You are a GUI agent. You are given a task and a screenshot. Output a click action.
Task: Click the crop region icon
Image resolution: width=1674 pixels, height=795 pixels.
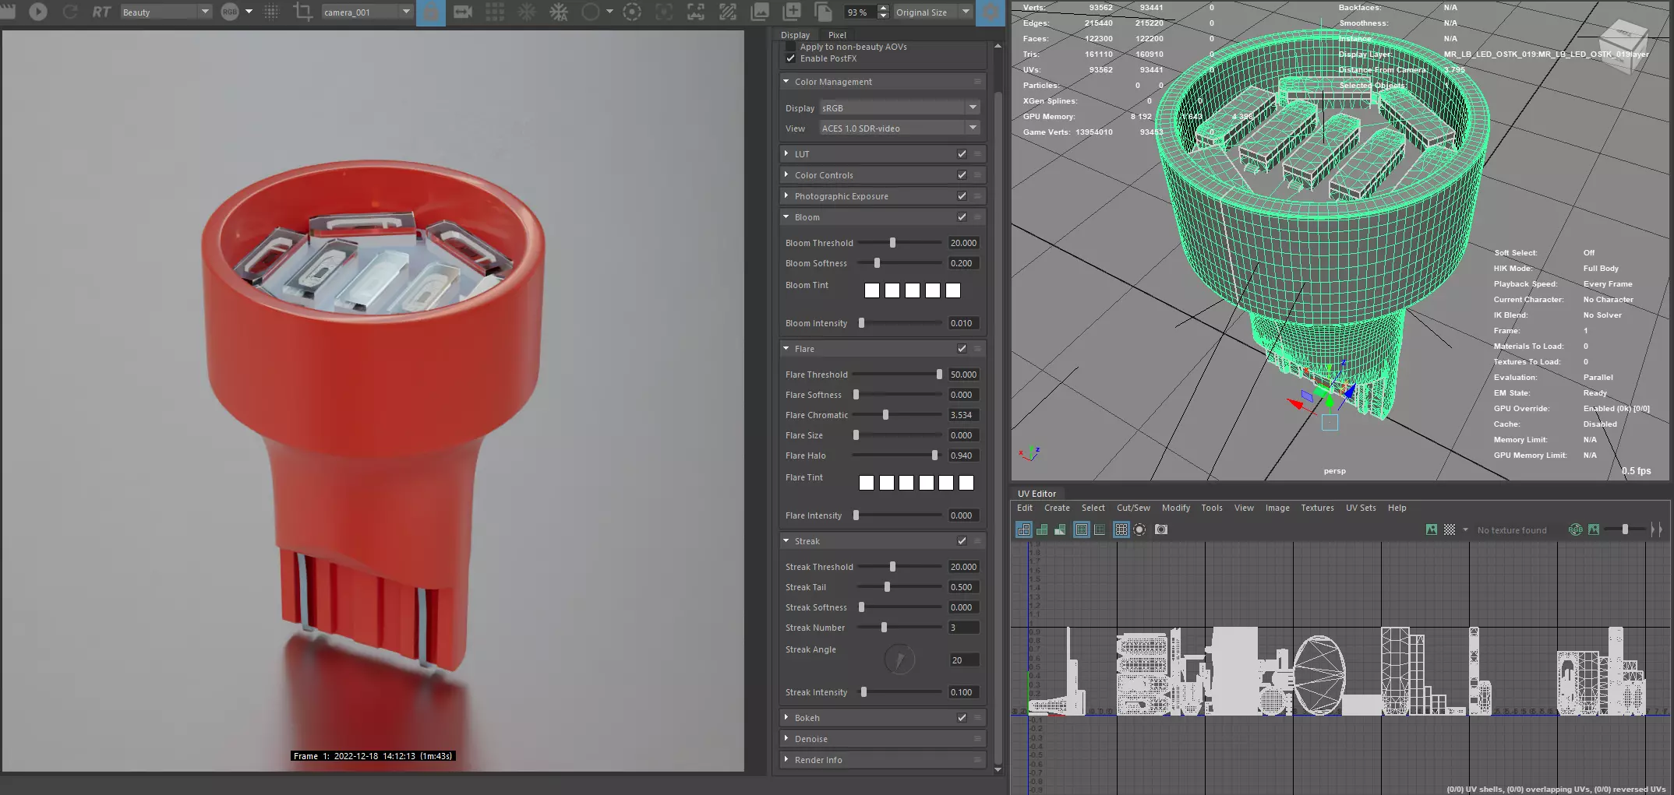tap(302, 12)
